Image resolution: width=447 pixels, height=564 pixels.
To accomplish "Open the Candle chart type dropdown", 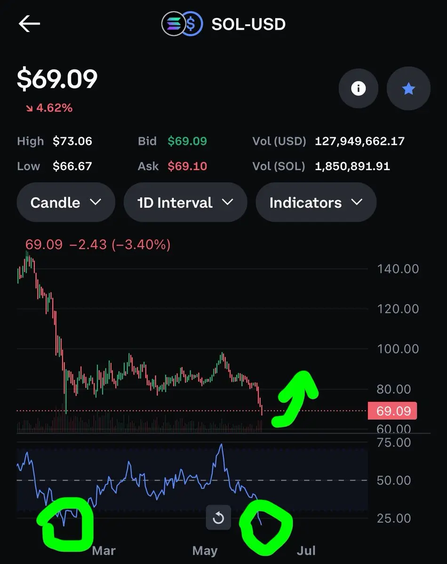I will (x=66, y=203).
